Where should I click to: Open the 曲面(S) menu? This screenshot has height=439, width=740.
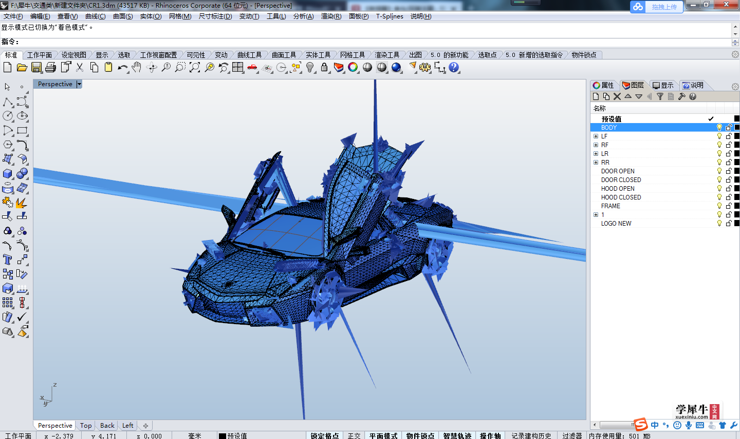(123, 16)
